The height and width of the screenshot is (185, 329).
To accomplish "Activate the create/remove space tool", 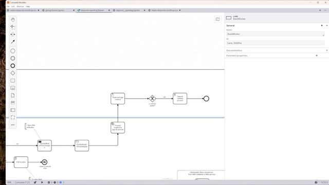I will click(13, 34).
